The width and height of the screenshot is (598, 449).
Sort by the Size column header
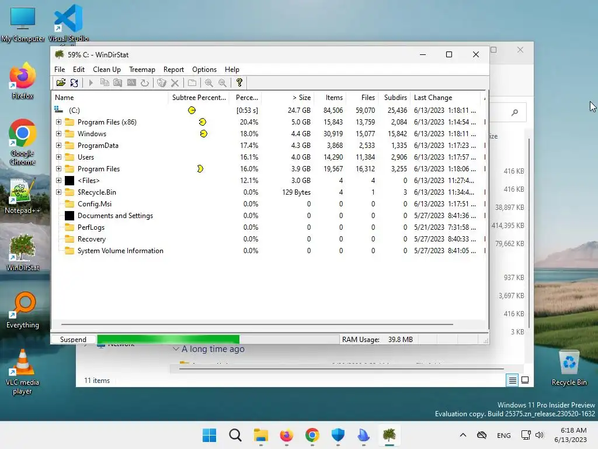[287, 98]
